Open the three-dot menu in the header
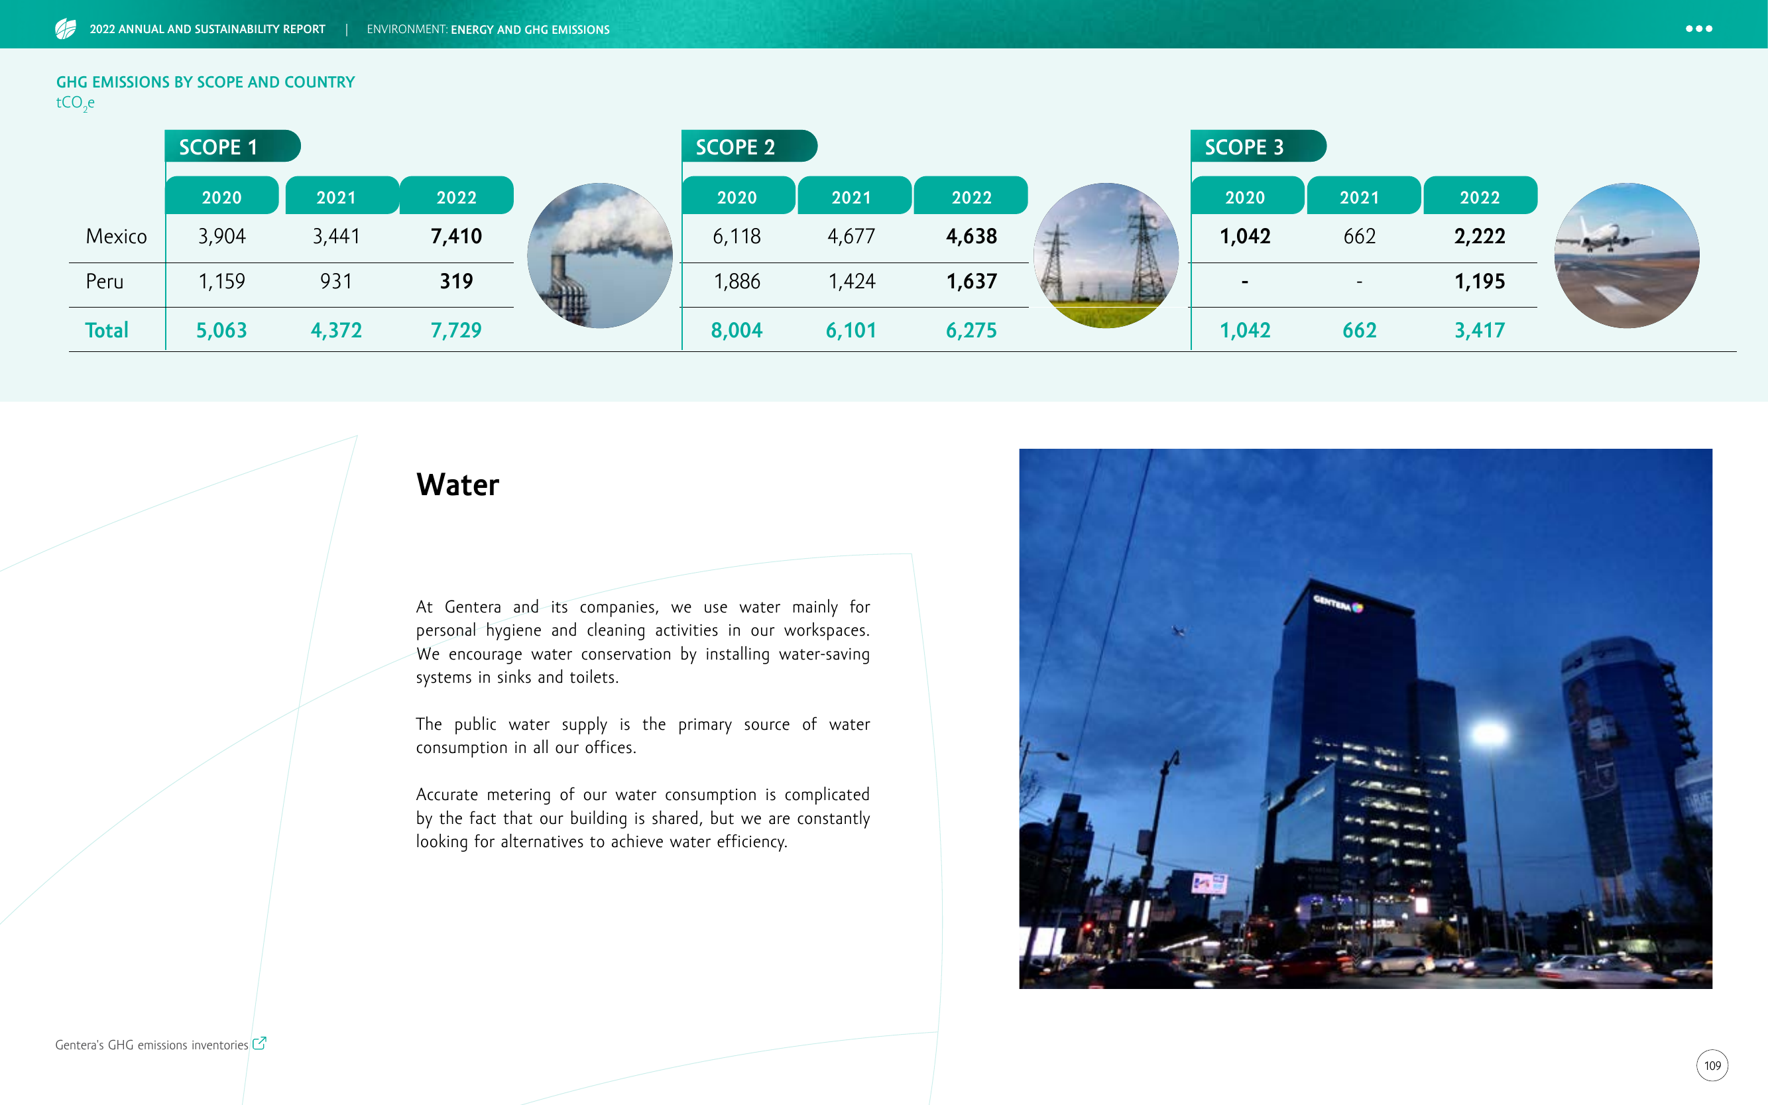This screenshot has height=1105, width=1768. [x=1698, y=29]
